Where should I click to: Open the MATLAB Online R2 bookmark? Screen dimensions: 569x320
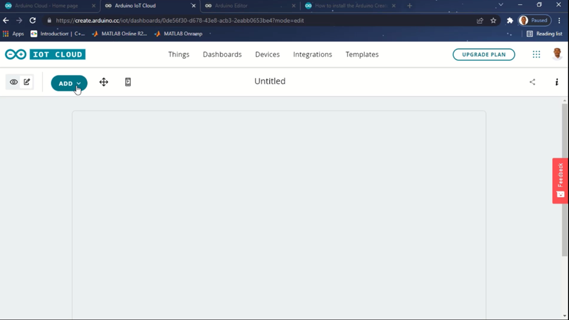point(119,33)
